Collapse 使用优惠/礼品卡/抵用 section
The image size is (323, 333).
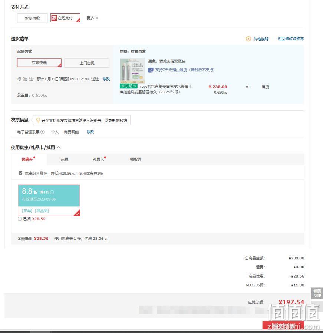click(x=59, y=147)
